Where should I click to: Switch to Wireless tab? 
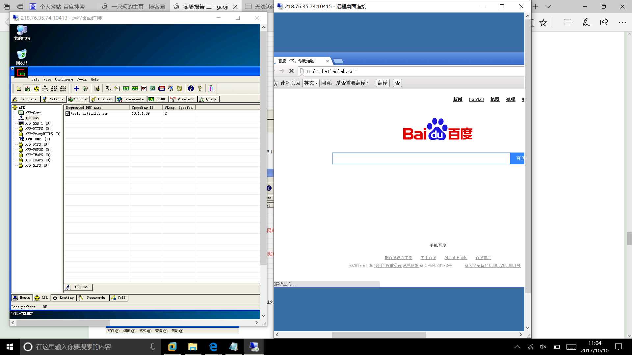pos(183,99)
